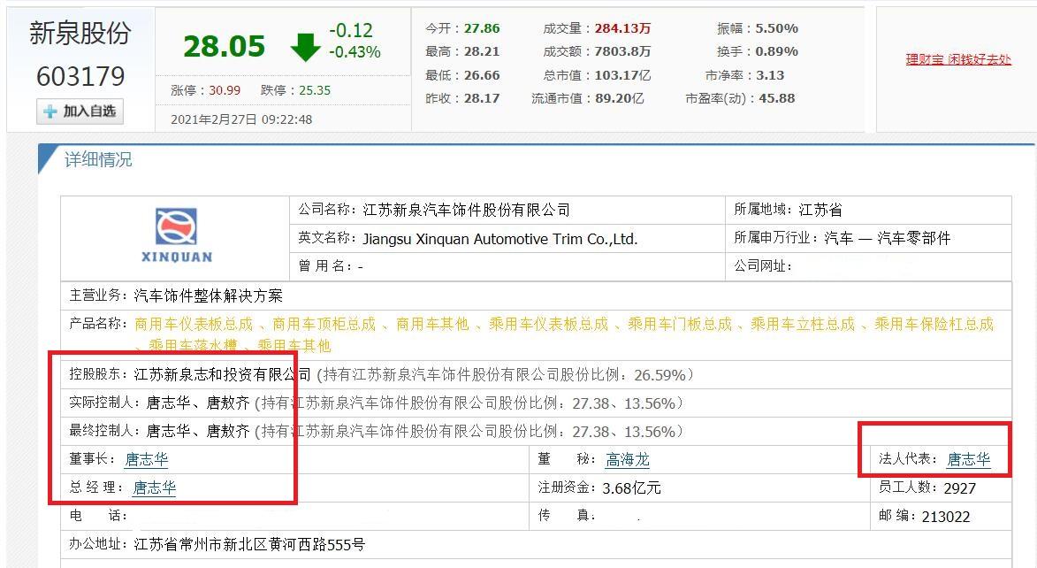Click the current price 28.05
1037x568 pixels.
click(x=225, y=46)
